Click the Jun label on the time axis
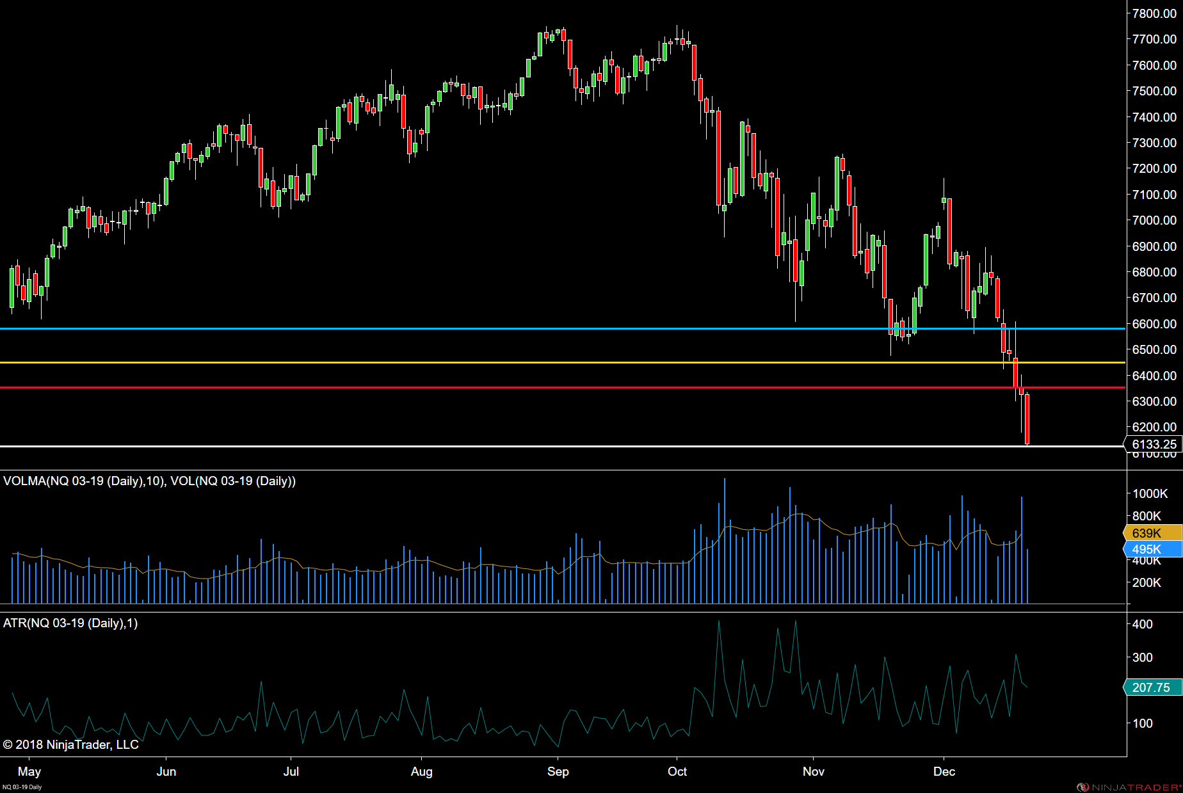 click(x=166, y=771)
